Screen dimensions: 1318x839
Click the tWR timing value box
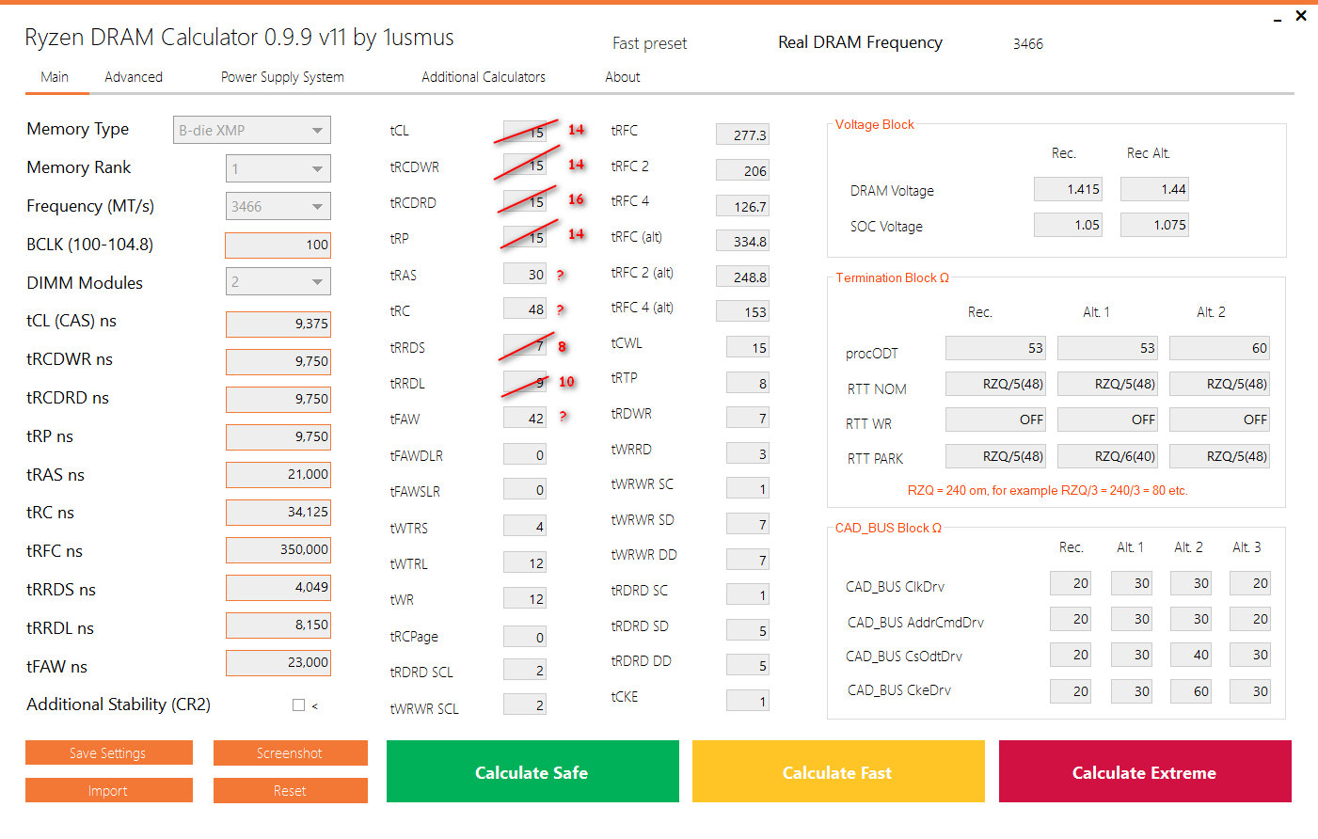point(525,599)
